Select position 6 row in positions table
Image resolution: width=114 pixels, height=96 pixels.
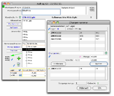coord(34,61)
